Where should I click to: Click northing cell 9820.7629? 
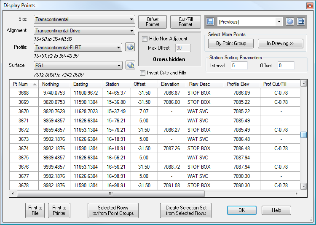pos(54,111)
